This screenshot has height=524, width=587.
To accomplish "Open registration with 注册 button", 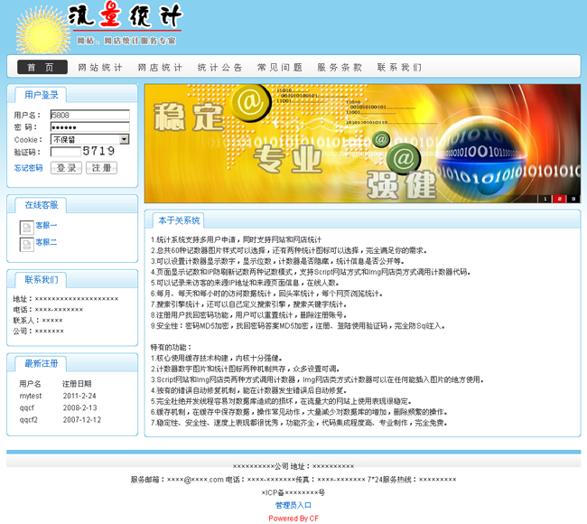I will pyautogui.click(x=101, y=168).
